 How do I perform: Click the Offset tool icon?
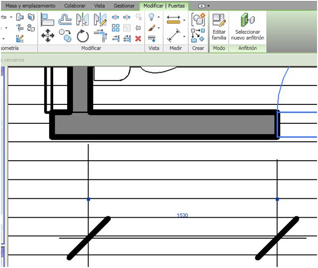pyautogui.click(x=65, y=19)
